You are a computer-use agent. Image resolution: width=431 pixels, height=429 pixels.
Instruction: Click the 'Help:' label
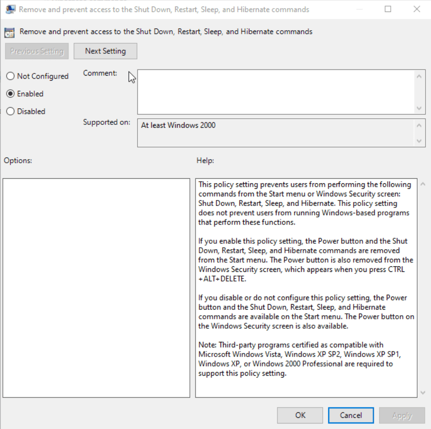pos(205,161)
